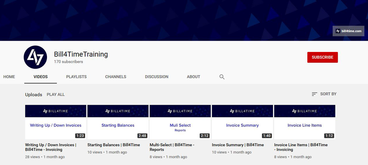This screenshot has height=165, width=368.
Task: Click the 2:12 duration badge
Action: pos(204,135)
